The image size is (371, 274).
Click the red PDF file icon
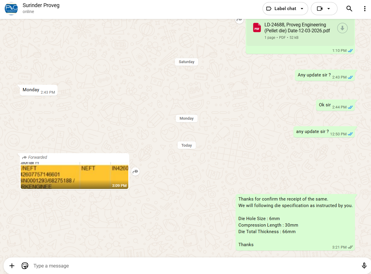[x=257, y=28]
